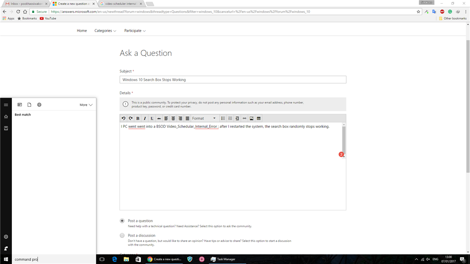Viewport: 470px width, 264px height.
Task: Filter search results by Documents
Action: click(29, 105)
